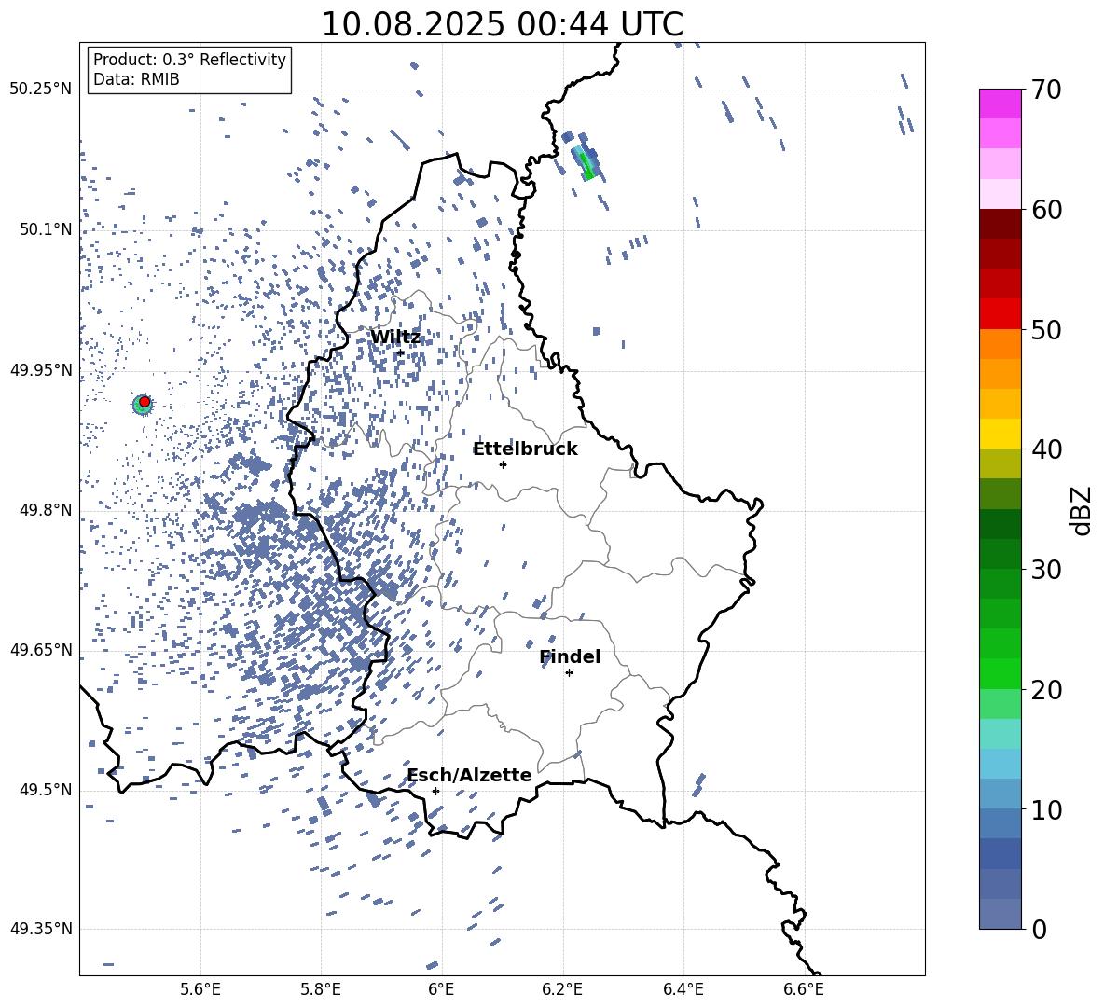
Task: Click the '50.1°N' latitude label
Action: tap(46, 229)
